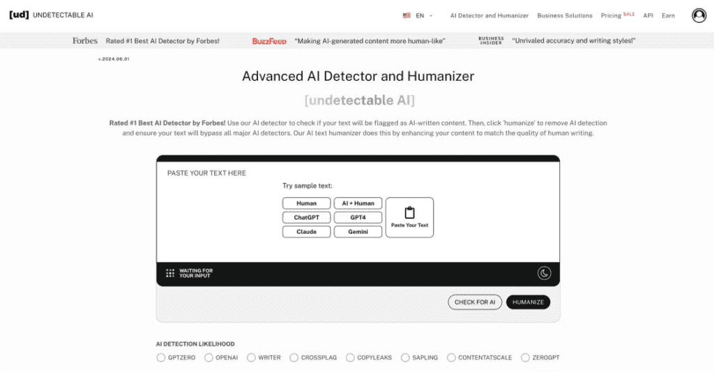Click the US flag language icon
Image resolution: width=714 pixels, height=372 pixels.
pos(407,15)
